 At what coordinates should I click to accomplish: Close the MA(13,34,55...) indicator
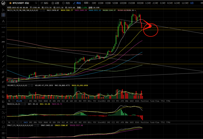[x=44, y=10]
